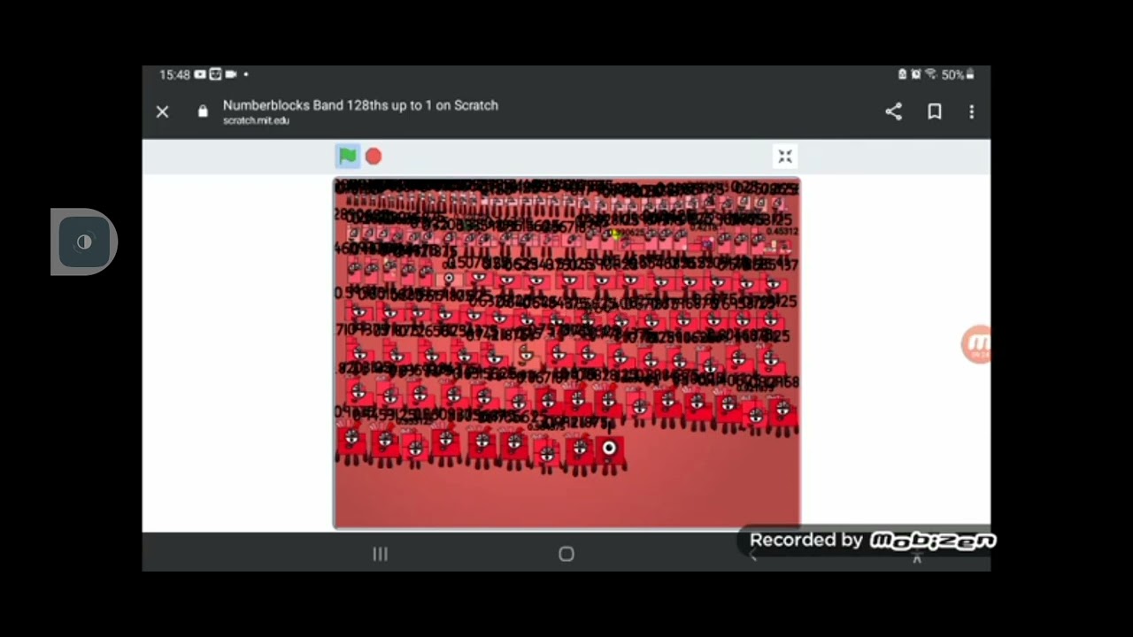1133x637 pixels.
Task: Go to Android home button
Action: pos(566,554)
